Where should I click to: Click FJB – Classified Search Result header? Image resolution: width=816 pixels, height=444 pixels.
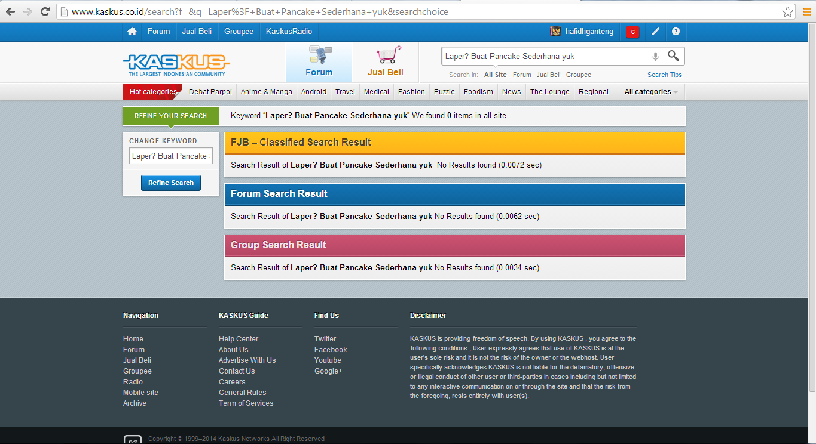tap(455, 143)
